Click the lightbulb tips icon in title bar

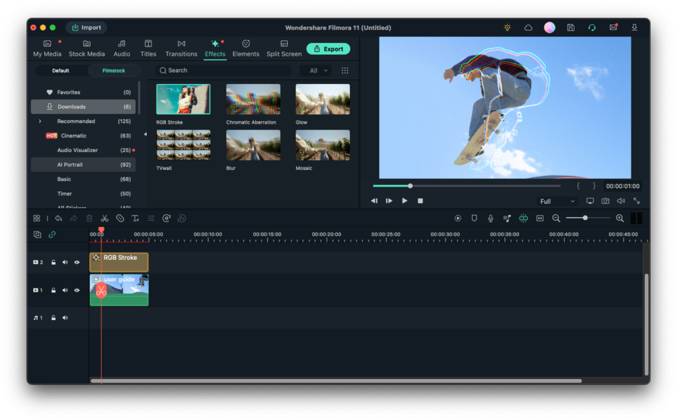[507, 28]
